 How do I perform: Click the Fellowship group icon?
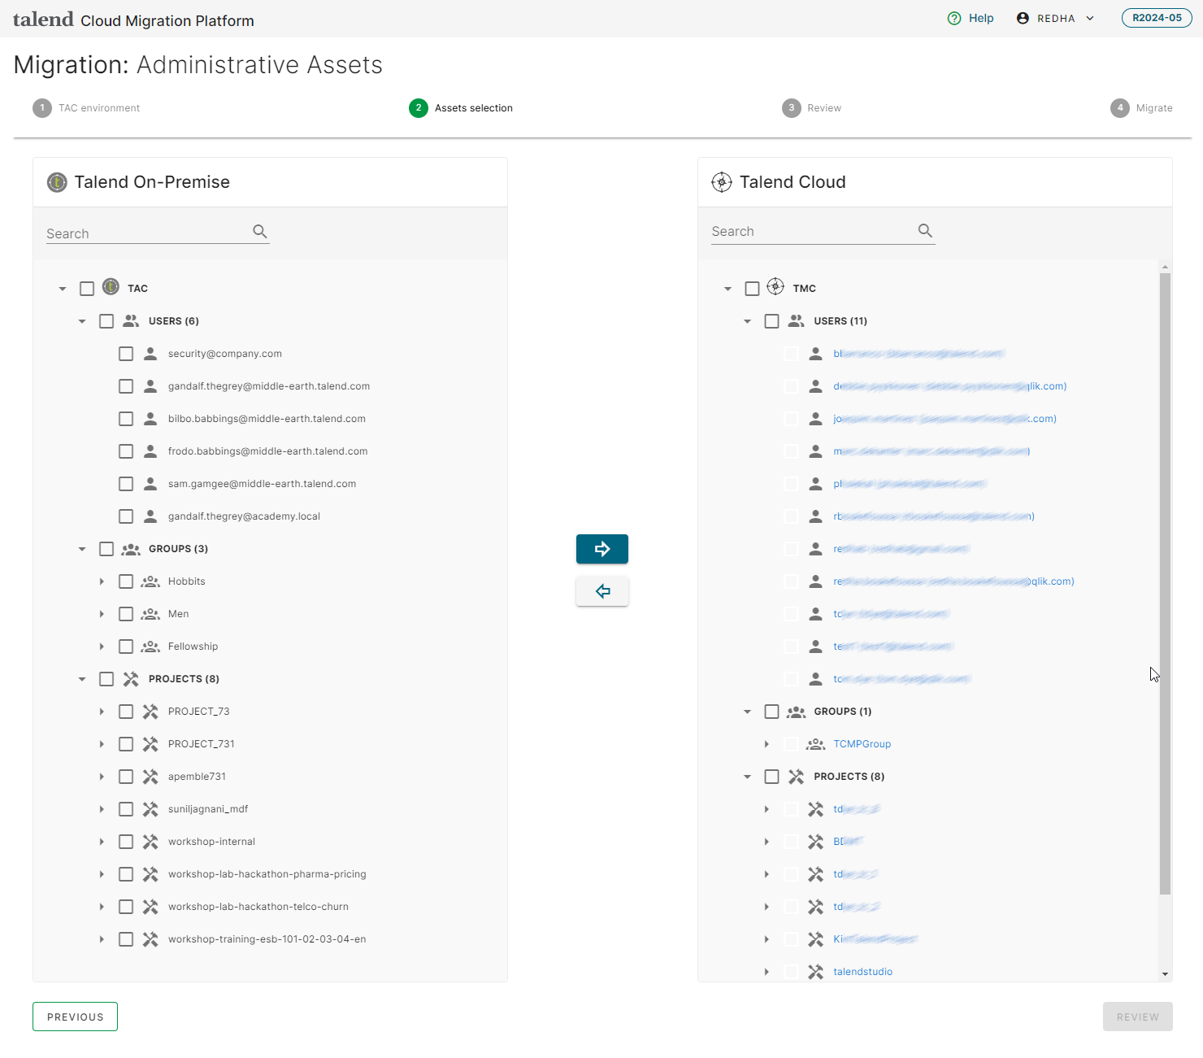[150, 647]
